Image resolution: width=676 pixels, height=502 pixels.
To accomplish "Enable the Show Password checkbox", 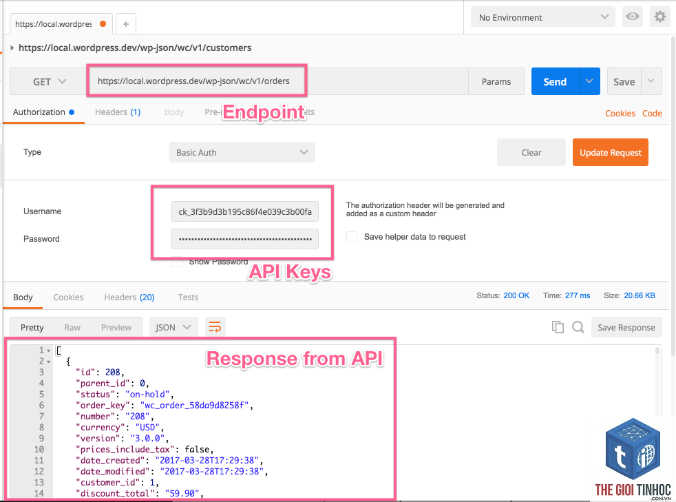I will pyautogui.click(x=177, y=262).
